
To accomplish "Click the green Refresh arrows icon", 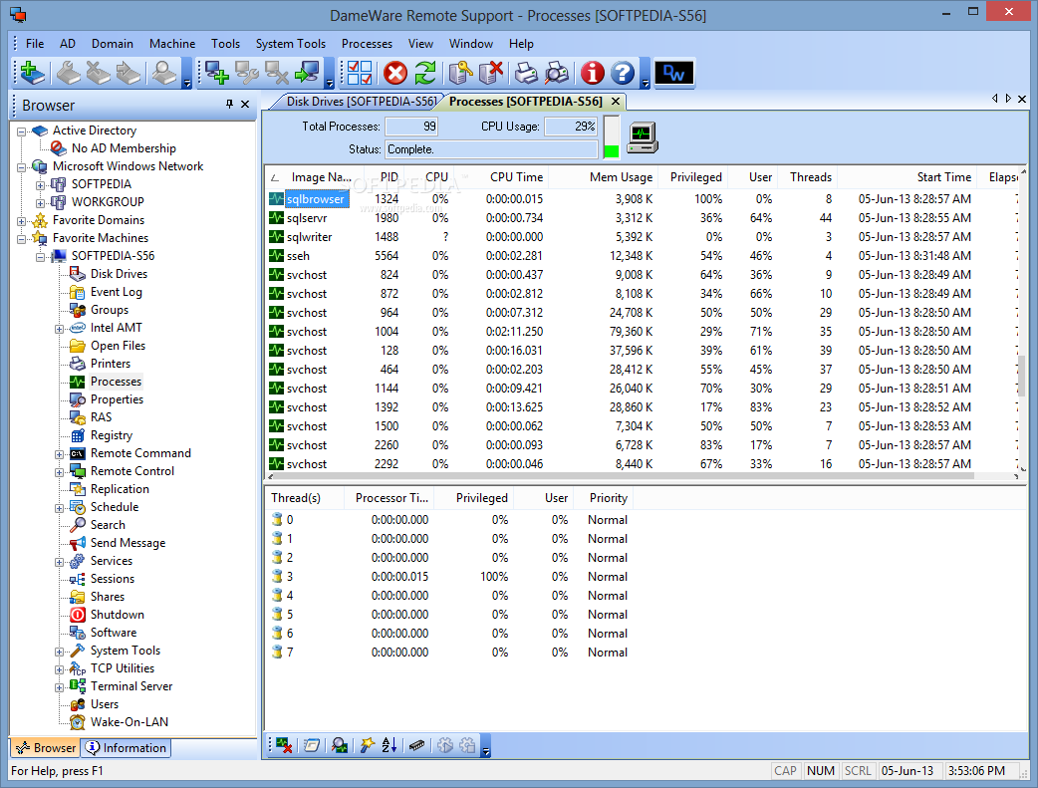I will (425, 73).
